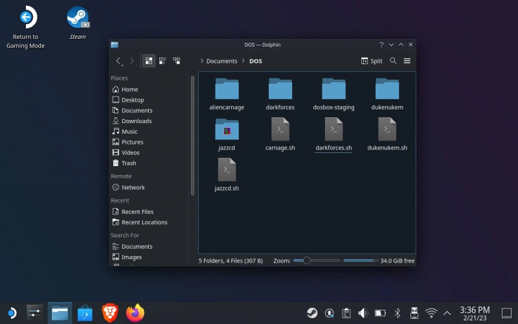Switch to Icons view mode
Viewport: 518px width, 324px height.
[149, 61]
